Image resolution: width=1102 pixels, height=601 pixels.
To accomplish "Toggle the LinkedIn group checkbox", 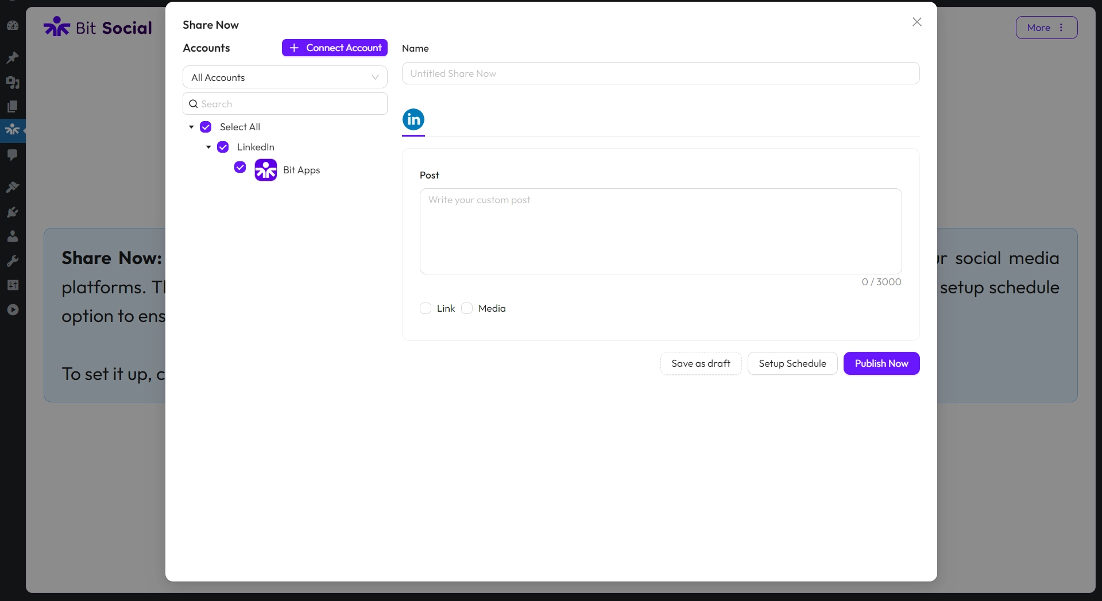I will [223, 147].
